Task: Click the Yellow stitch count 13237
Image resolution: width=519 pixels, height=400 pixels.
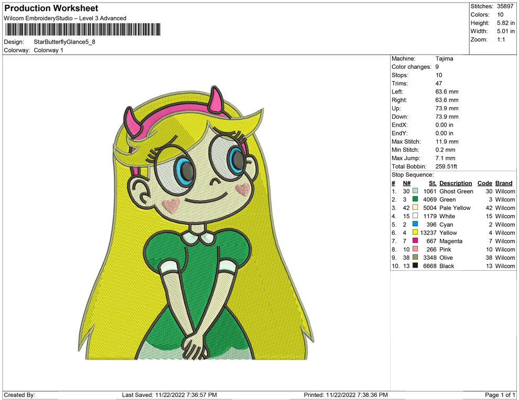Action: point(428,233)
